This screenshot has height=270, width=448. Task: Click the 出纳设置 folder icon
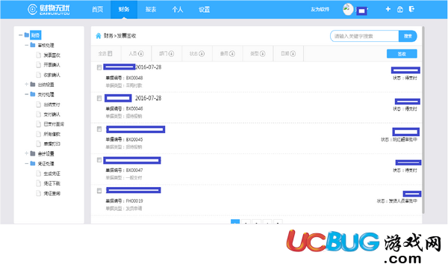point(33,85)
